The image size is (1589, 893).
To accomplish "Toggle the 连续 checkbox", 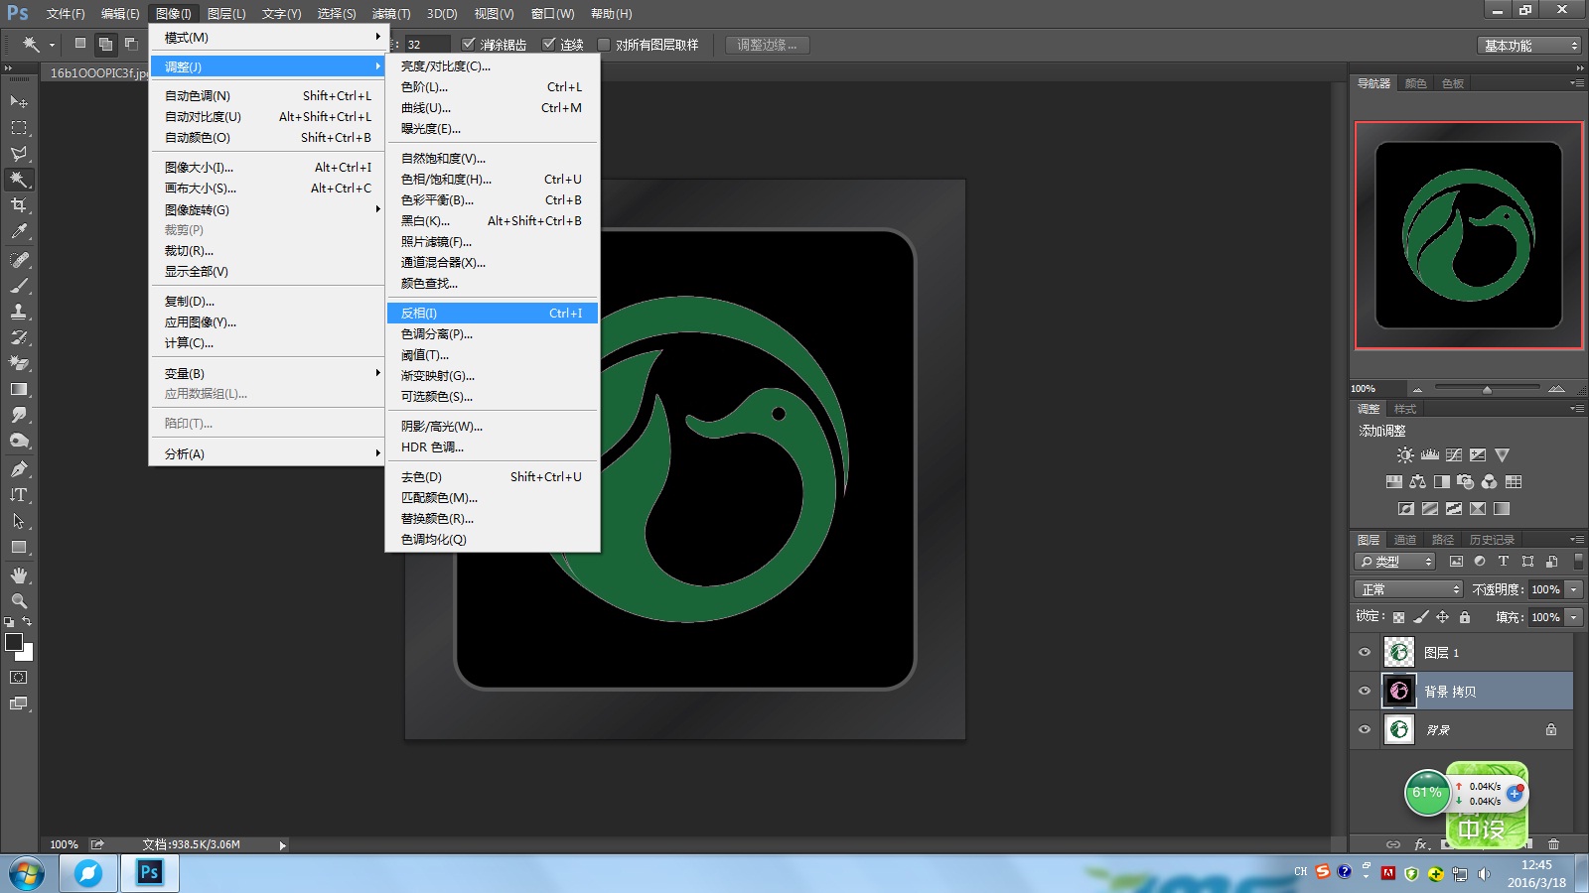I will pos(549,45).
